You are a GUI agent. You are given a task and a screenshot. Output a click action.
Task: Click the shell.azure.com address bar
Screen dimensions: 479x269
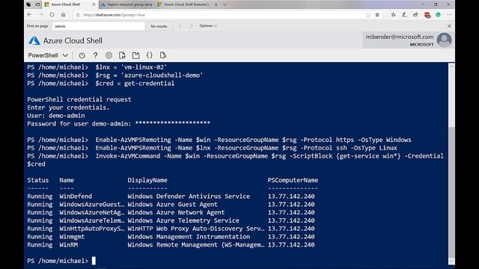pyautogui.click(x=220, y=15)
